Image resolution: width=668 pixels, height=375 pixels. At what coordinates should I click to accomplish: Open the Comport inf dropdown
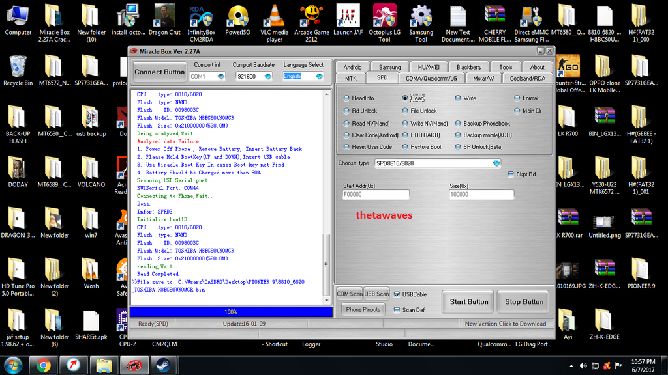(x=220, y=77)
